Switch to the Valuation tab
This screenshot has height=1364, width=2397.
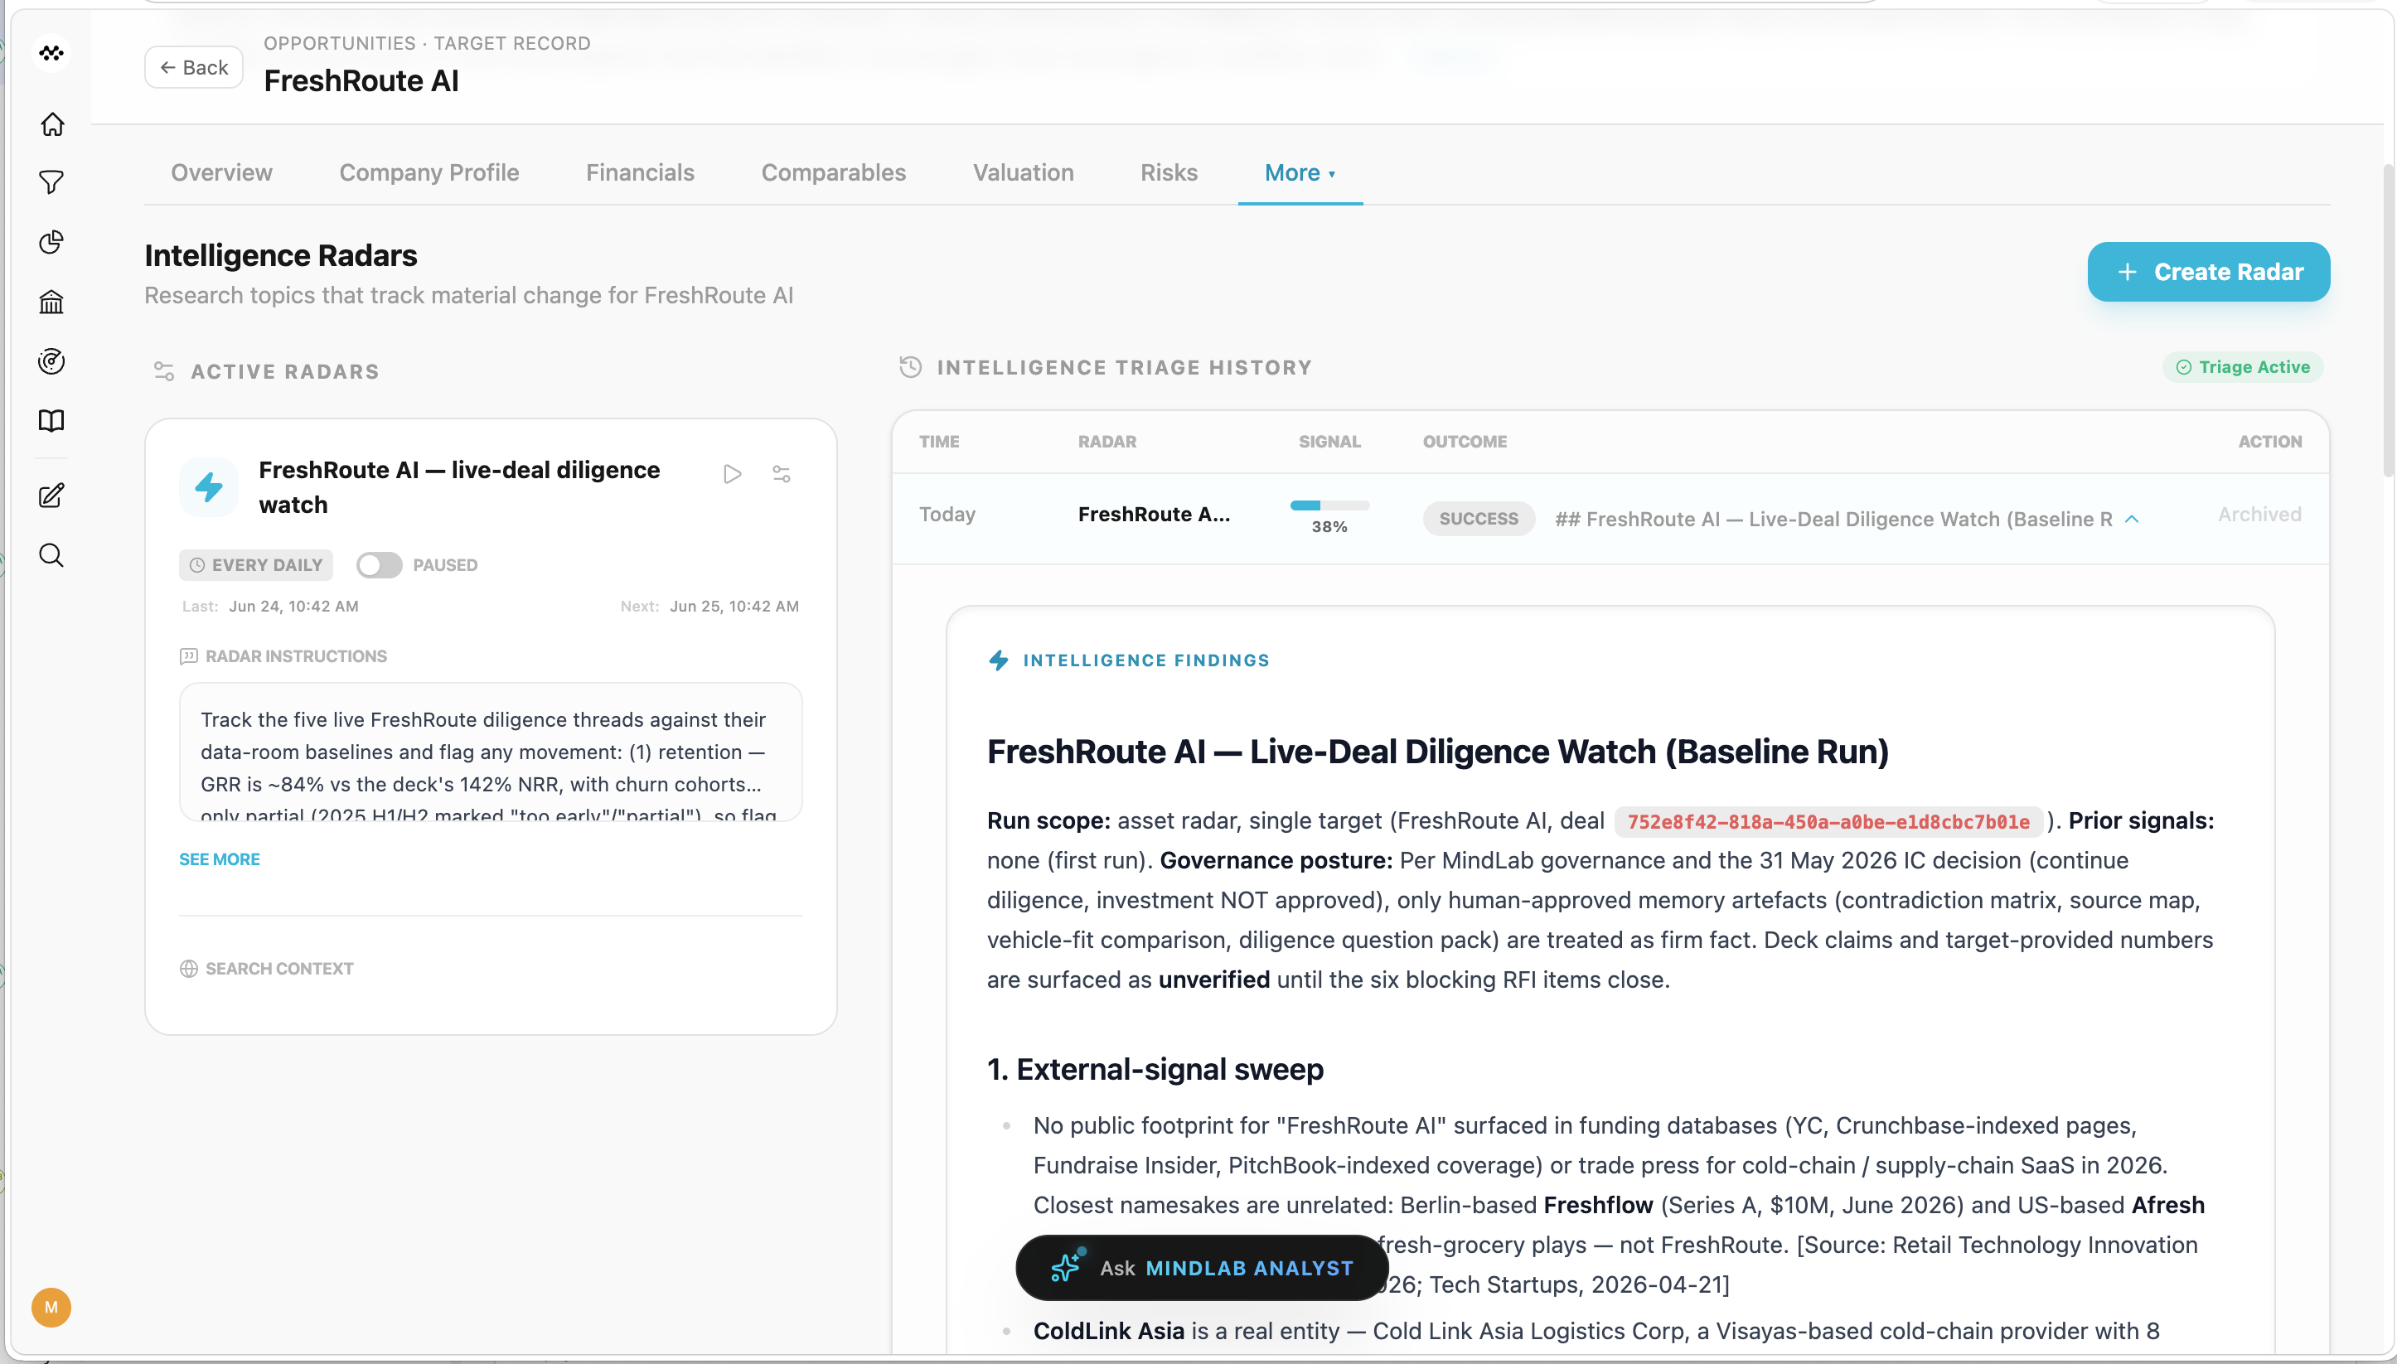(1023, 173)
